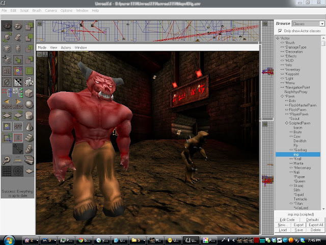Open the viewport Actors menu
326x245 pixels.
[x=66, y=47]
